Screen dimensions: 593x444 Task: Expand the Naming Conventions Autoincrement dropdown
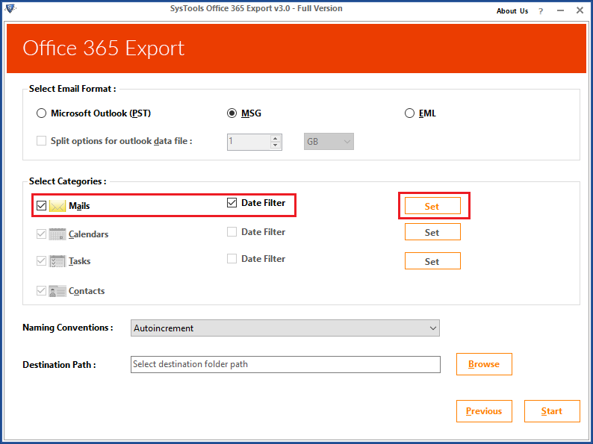(285, 328)
